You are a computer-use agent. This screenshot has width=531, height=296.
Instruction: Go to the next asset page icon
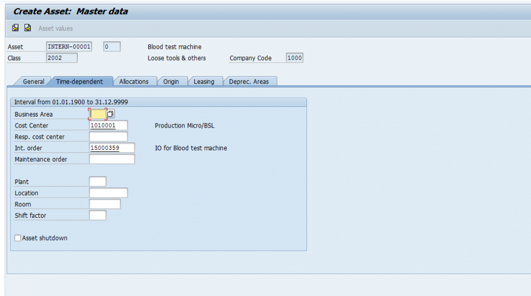pyautogui.click(x=27, y=28)
